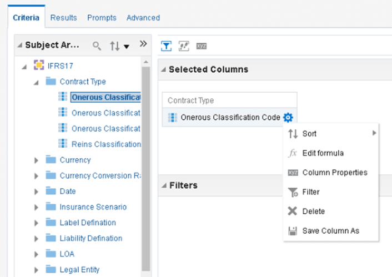Collapse the Contract Type folder
The image size is (392, 277).
point(37,82)
